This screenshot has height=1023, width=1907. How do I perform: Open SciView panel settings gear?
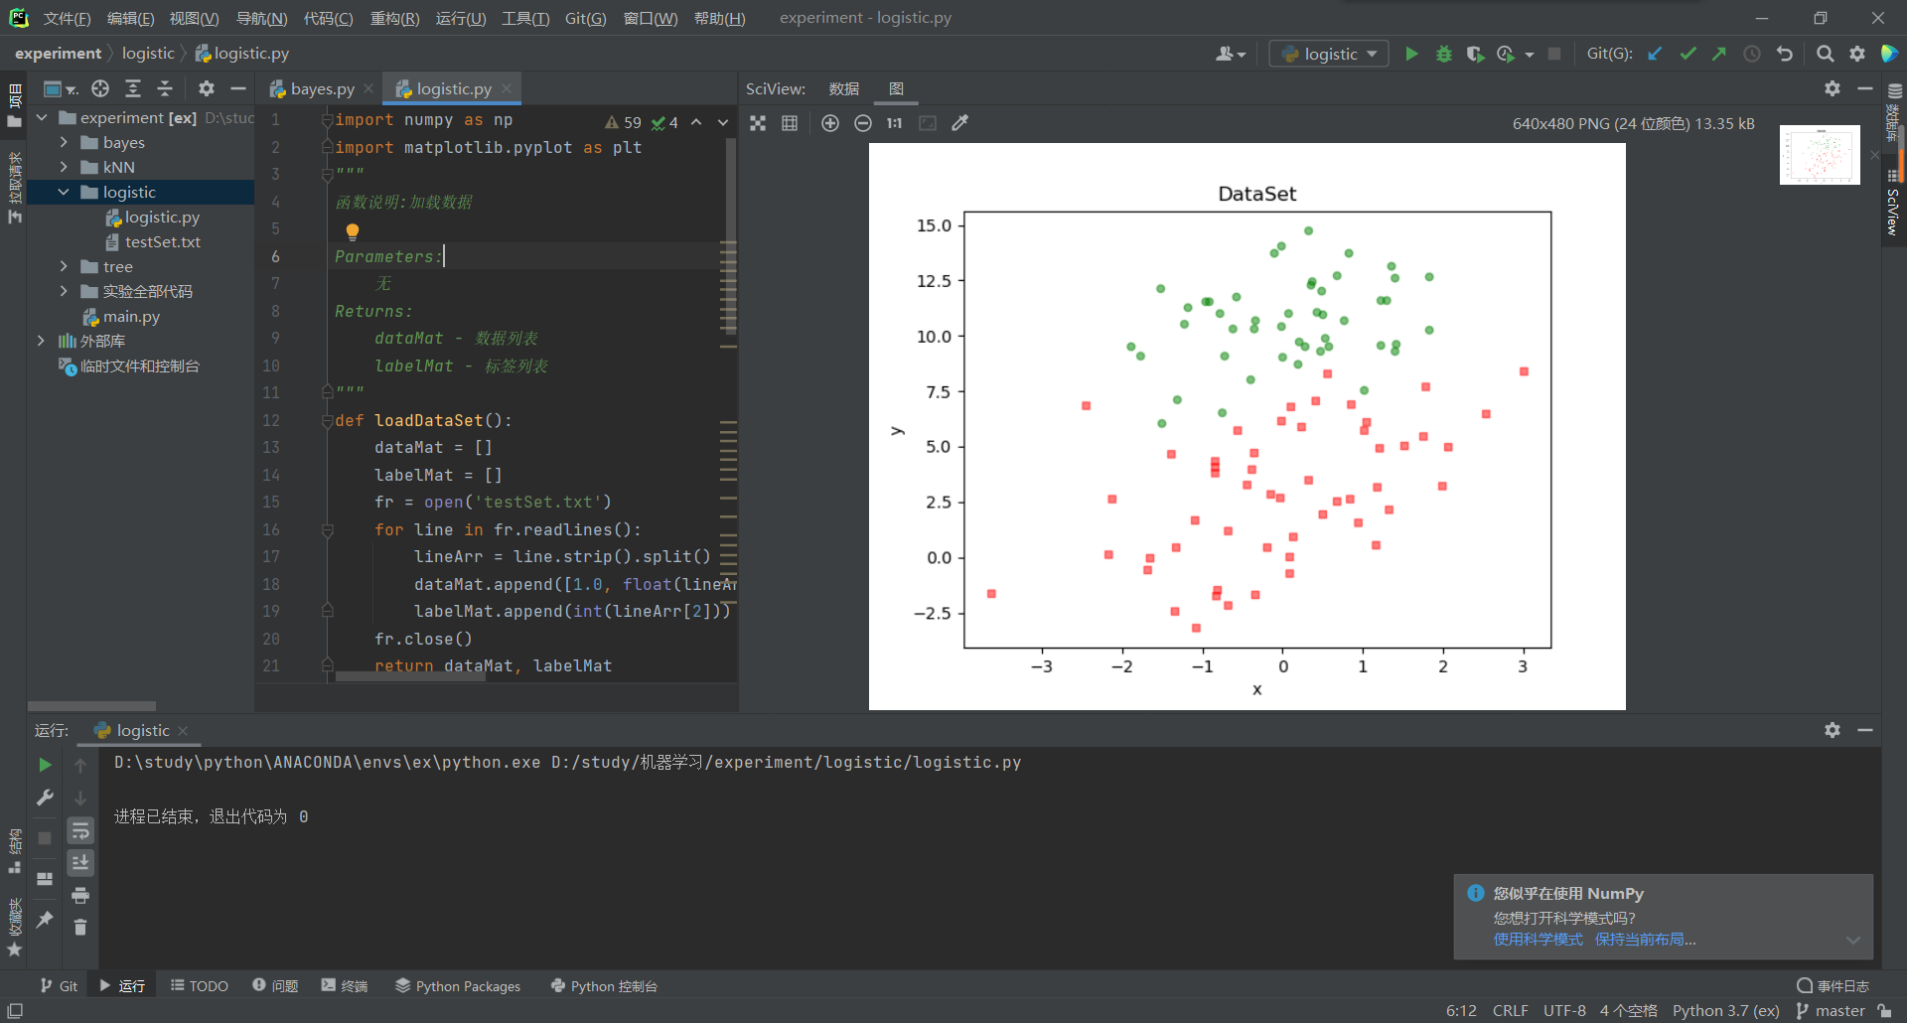click(x=1833, y=88)
